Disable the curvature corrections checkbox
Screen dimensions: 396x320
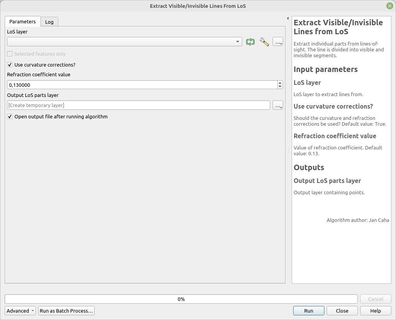[x=9, y=65]
